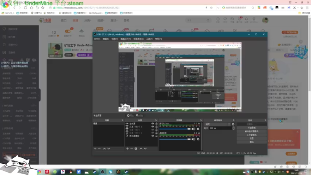Move the scene up with the arrow icon

pos(104,149)
